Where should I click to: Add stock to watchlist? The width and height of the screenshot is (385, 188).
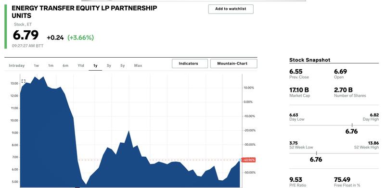(231, 9)
